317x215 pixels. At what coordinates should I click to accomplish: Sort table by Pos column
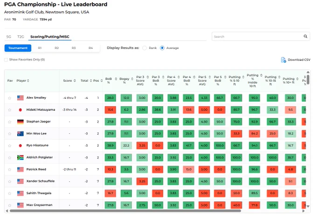(x=102, y=81)
